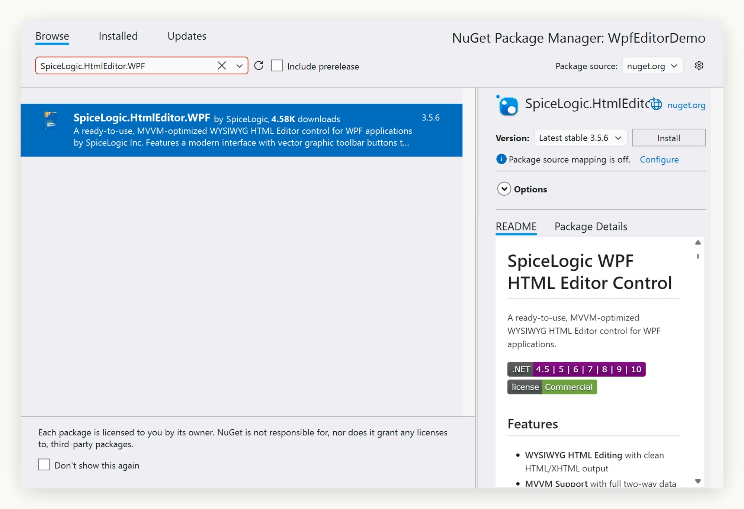Click the 4.58K downloads text
744x509 pixels.
[305, 119]
